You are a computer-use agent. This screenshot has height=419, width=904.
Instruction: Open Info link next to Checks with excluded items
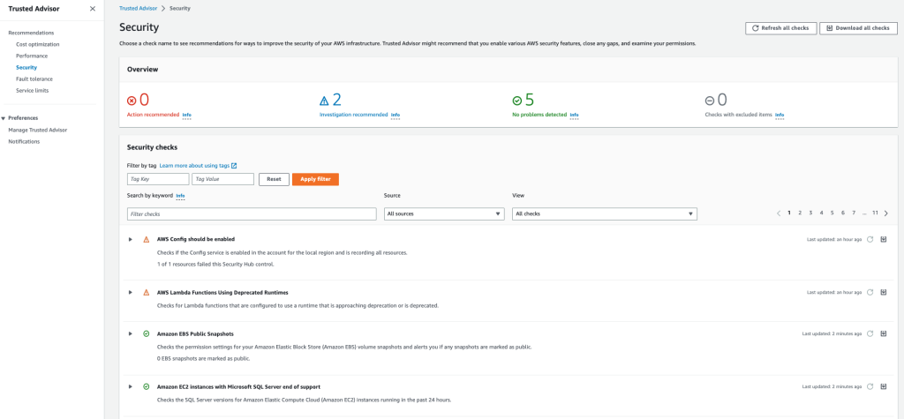[780, 116]
